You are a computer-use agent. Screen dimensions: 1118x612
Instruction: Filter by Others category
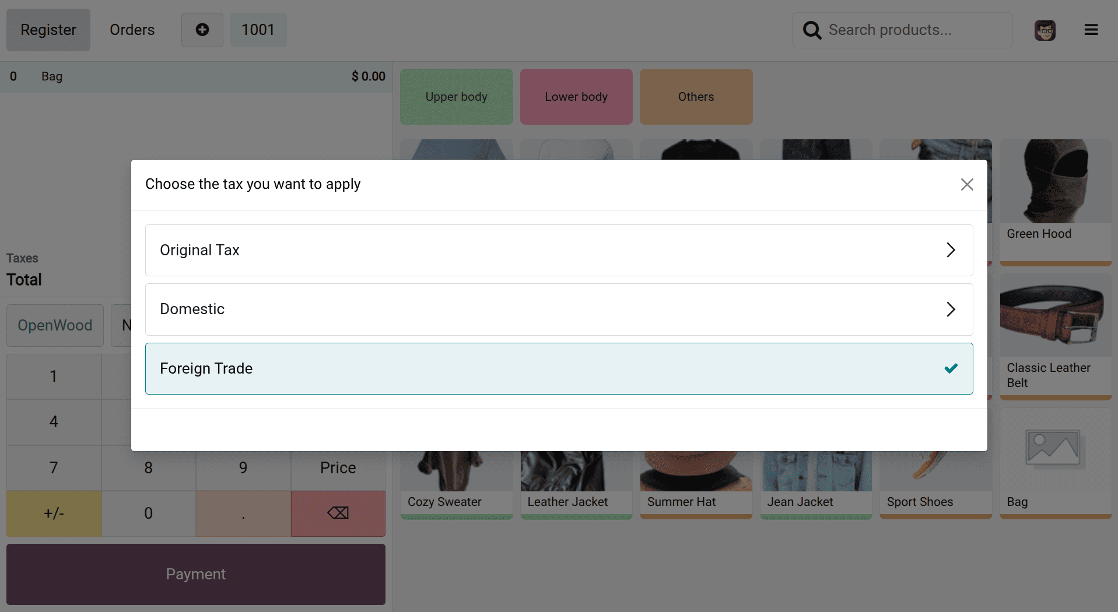(696, 97)
